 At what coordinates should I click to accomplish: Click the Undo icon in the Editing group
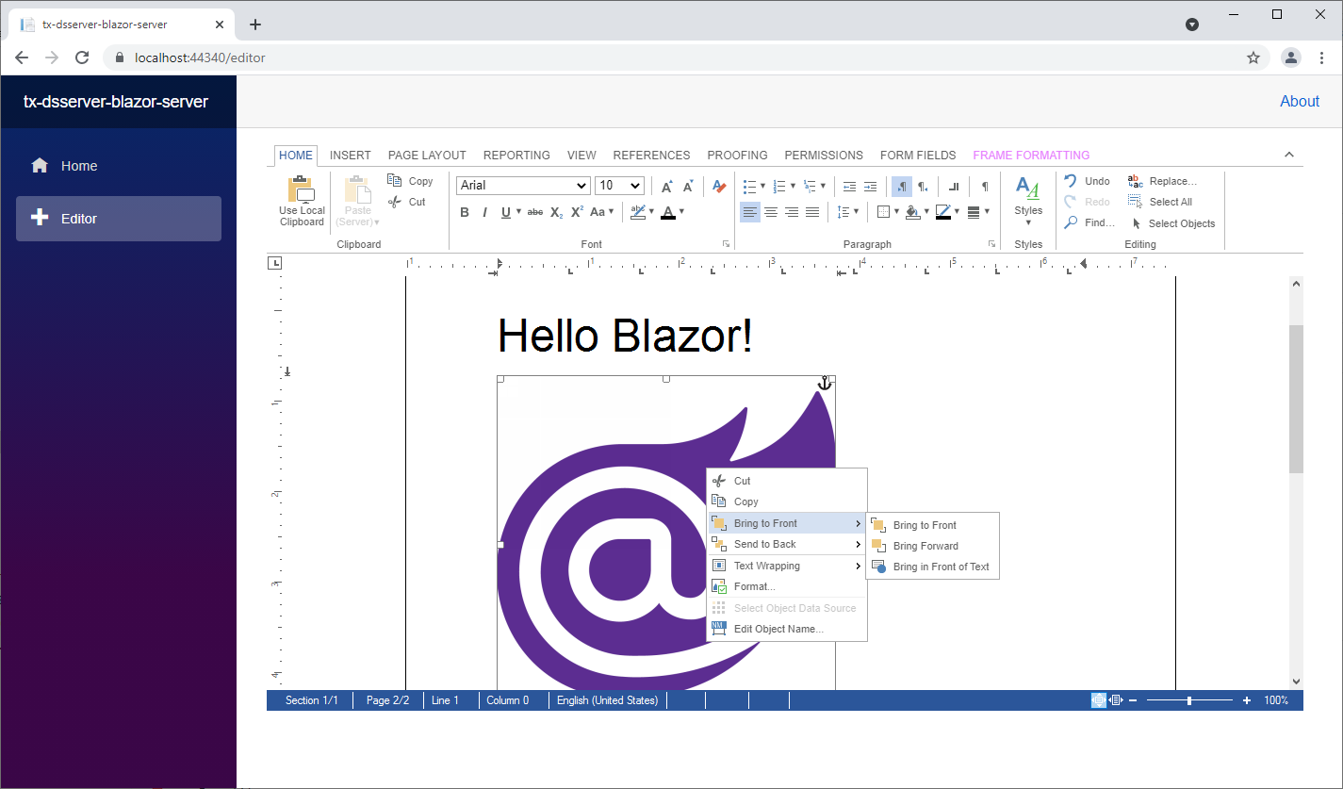(1071, 180)
